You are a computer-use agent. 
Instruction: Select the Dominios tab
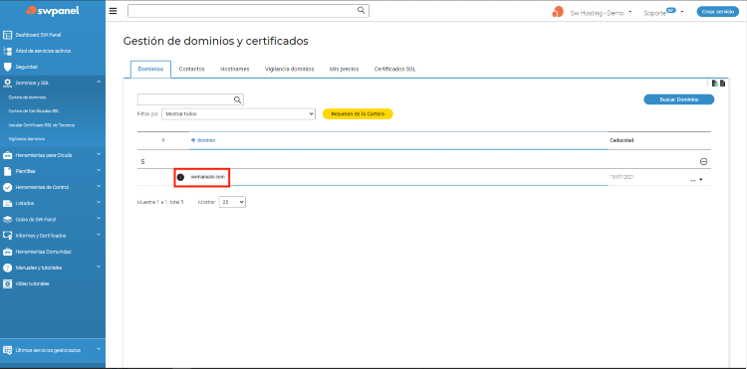tap(150, 69)
